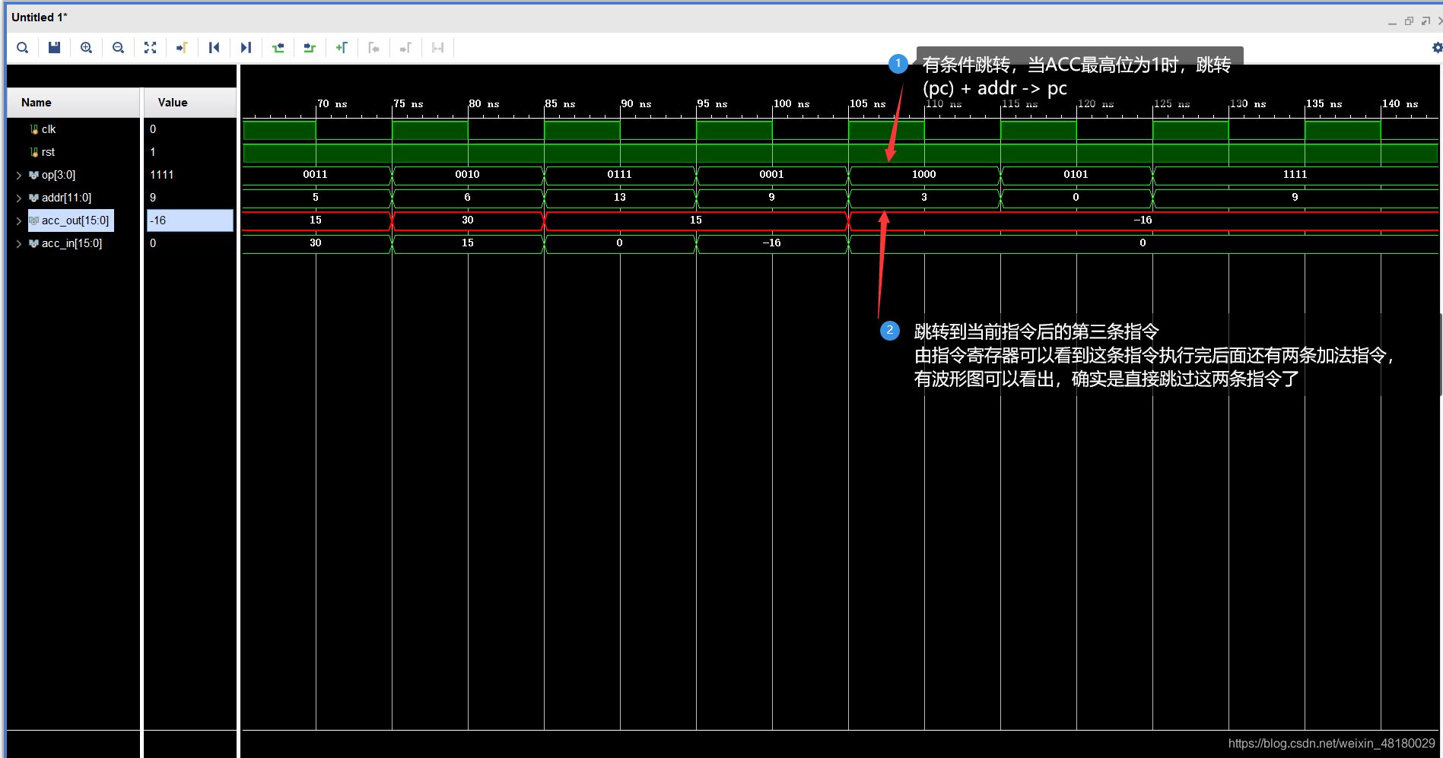Viewport: 1443px width, 758px height.
Task: Expand the addr[11:0] bus signal
Action: click(x=19, y=198)
